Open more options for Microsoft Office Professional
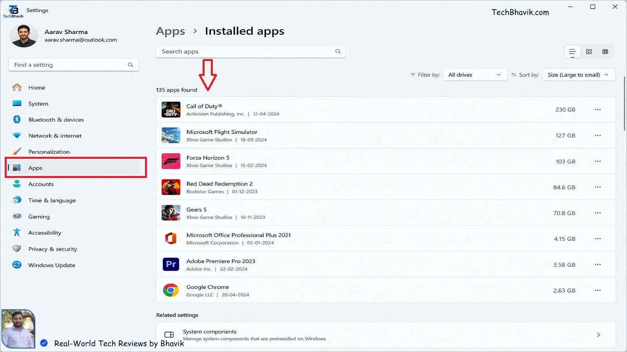Image resolution: width=627 pixels, height=352 pixels. [x=598, y=239]
